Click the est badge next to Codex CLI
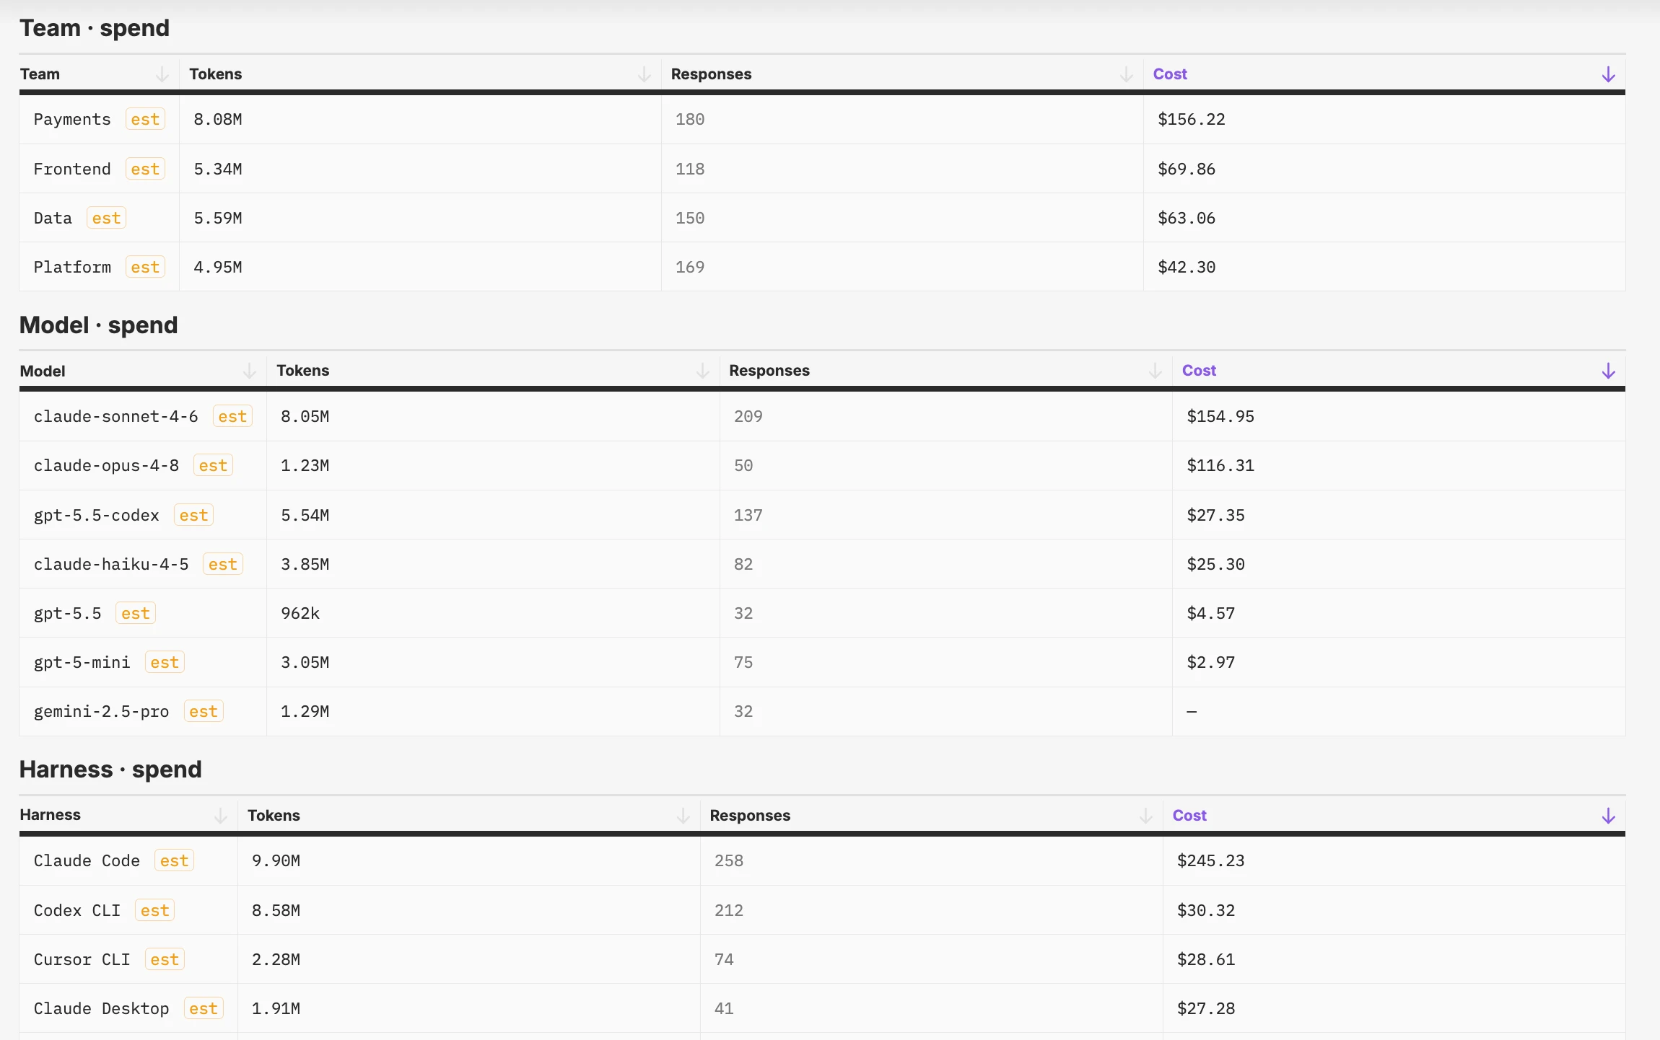 tap(154, 910)
